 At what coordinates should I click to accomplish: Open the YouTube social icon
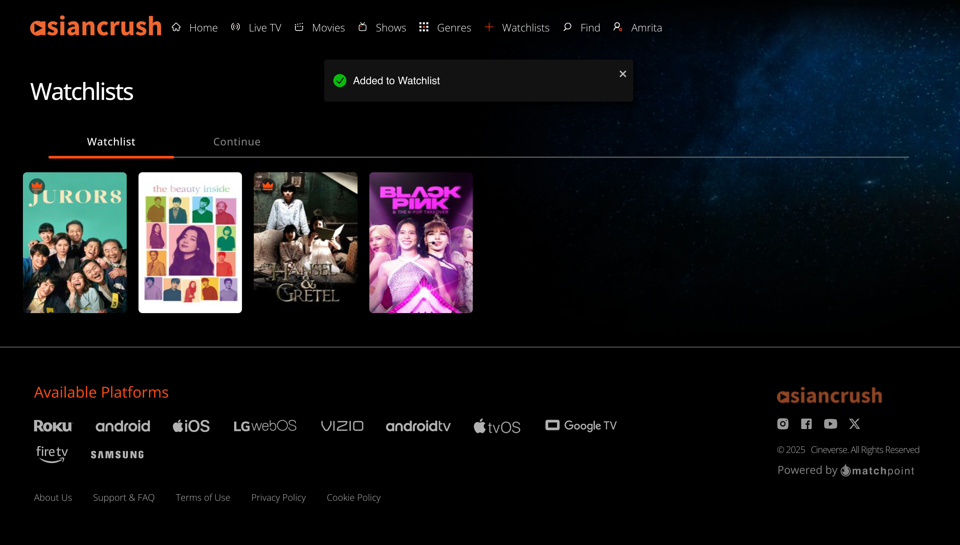[831, 424]
